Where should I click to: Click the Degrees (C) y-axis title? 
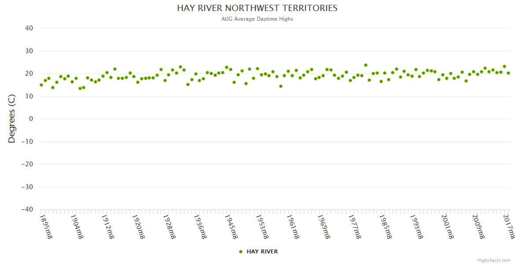point(12,119)
